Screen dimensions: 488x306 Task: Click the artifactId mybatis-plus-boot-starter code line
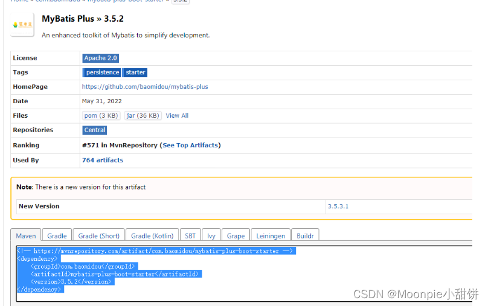[115, 274]
